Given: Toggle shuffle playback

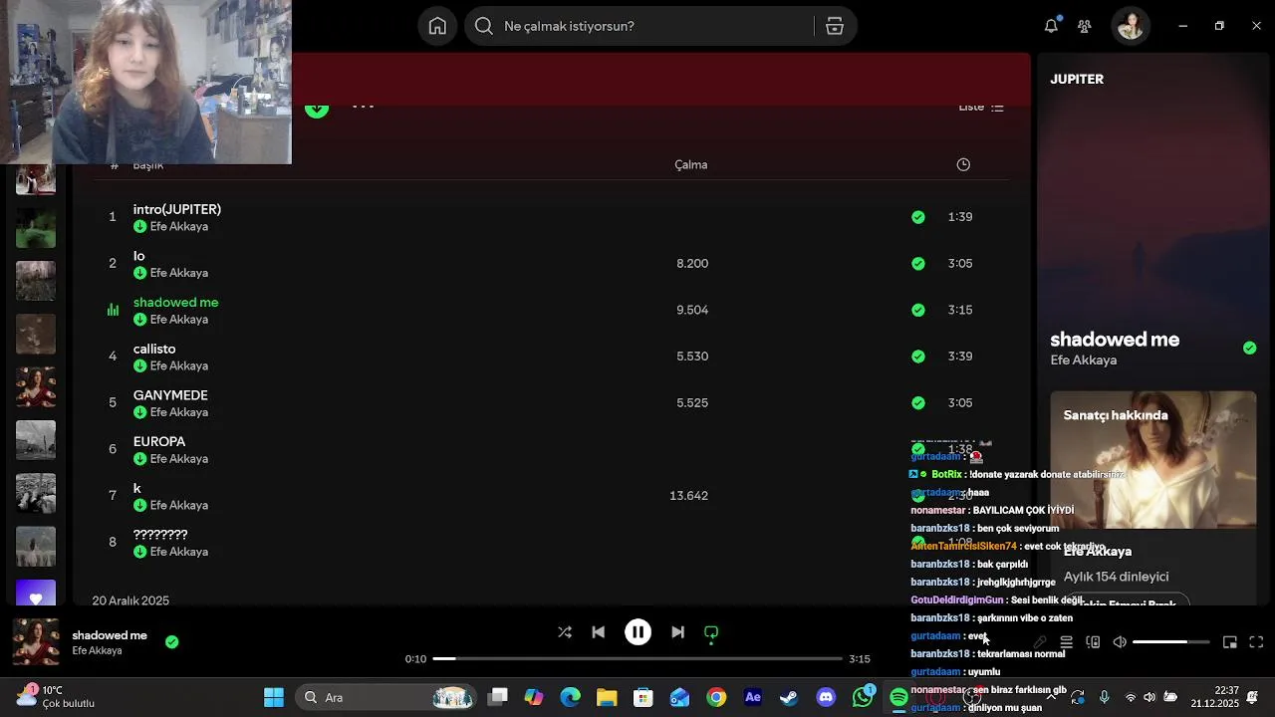Looking at the screenshot, I should (565, 632).
